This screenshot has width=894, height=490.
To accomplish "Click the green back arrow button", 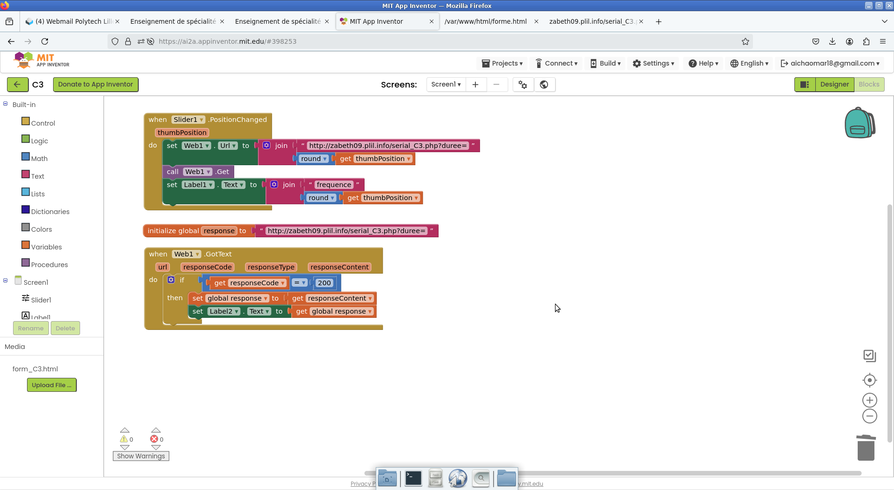I will click(x=17, y=84).
